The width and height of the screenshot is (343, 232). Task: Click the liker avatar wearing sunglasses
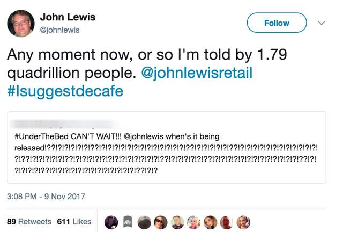(161, 222)
